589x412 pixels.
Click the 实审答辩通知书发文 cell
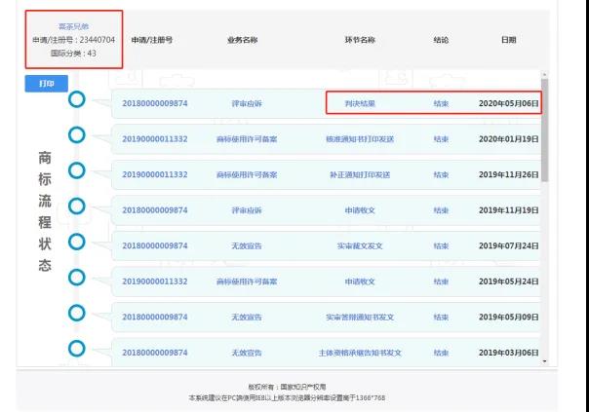pyautogui.click(x=360, y=318)
